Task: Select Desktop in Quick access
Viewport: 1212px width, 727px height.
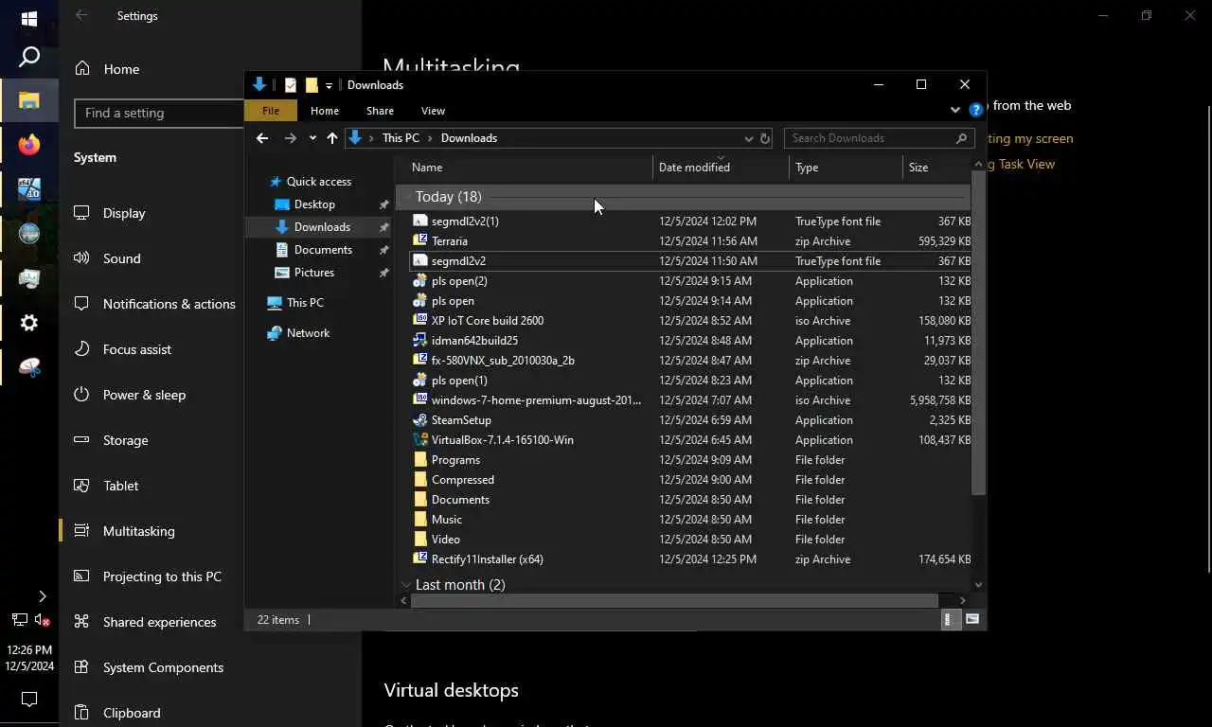Action: click(x=315, y=204)
